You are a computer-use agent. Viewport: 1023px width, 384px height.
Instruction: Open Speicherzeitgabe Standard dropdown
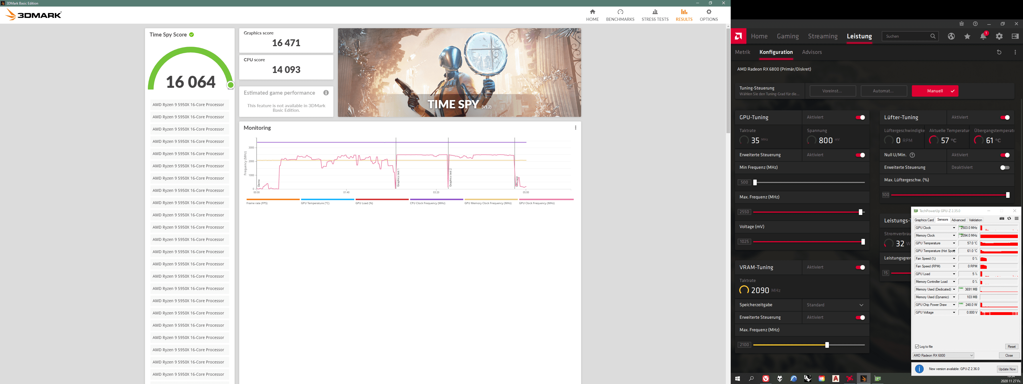click(835, 305)
